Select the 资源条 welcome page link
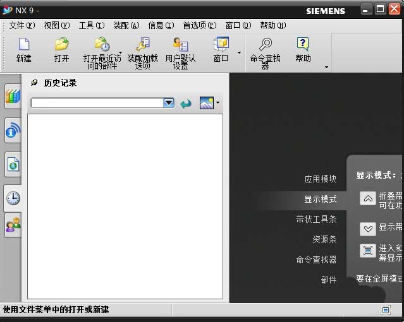This screenshot has height=322, width=404. [x=324, y=239]
